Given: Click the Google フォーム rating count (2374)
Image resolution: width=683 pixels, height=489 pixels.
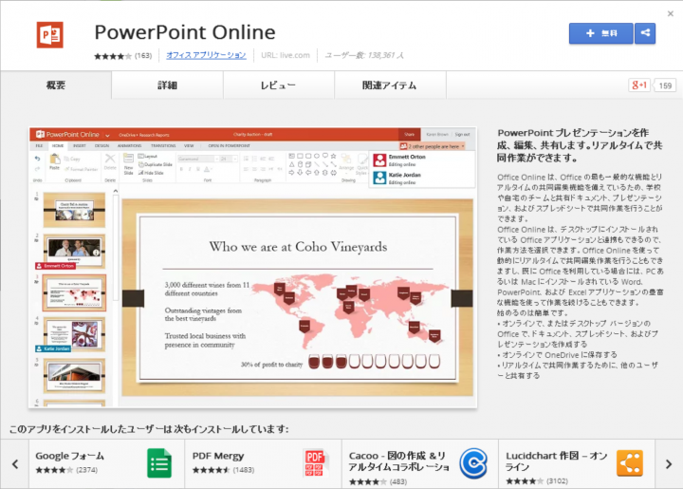Looking at the screenshot, I should pyautogui.click(x=86, y=470).
